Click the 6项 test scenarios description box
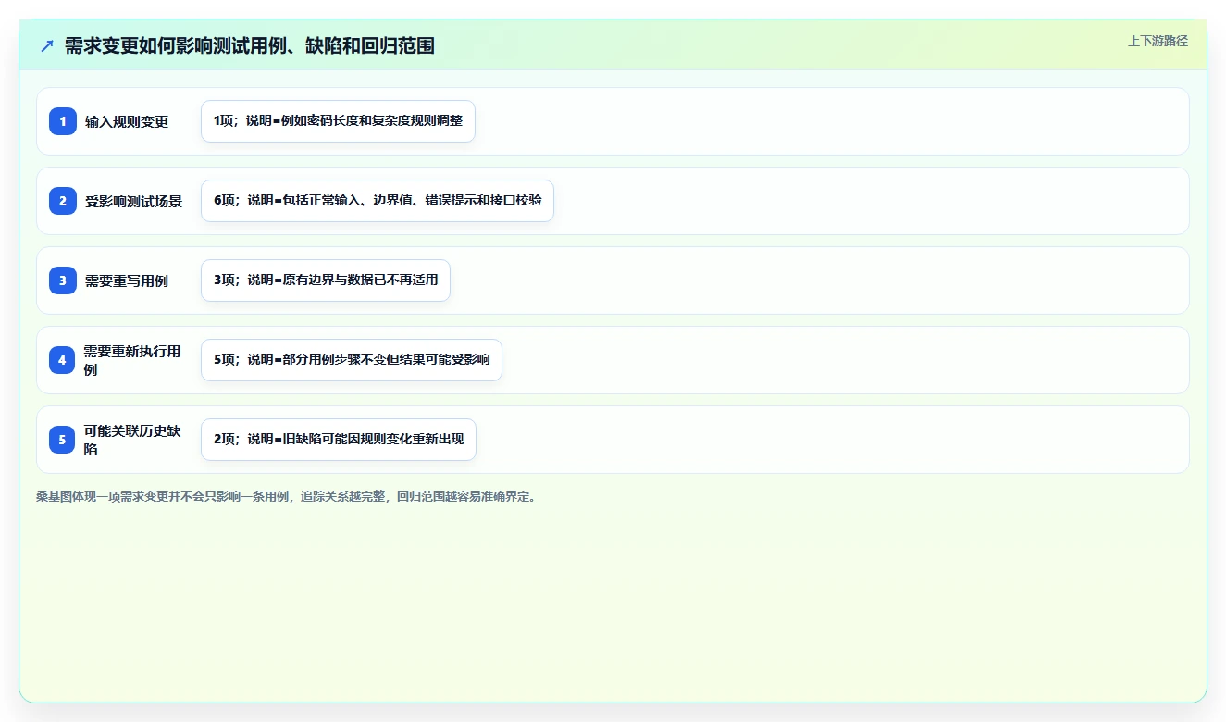1226x722 pixels. (x=378, y=201)
